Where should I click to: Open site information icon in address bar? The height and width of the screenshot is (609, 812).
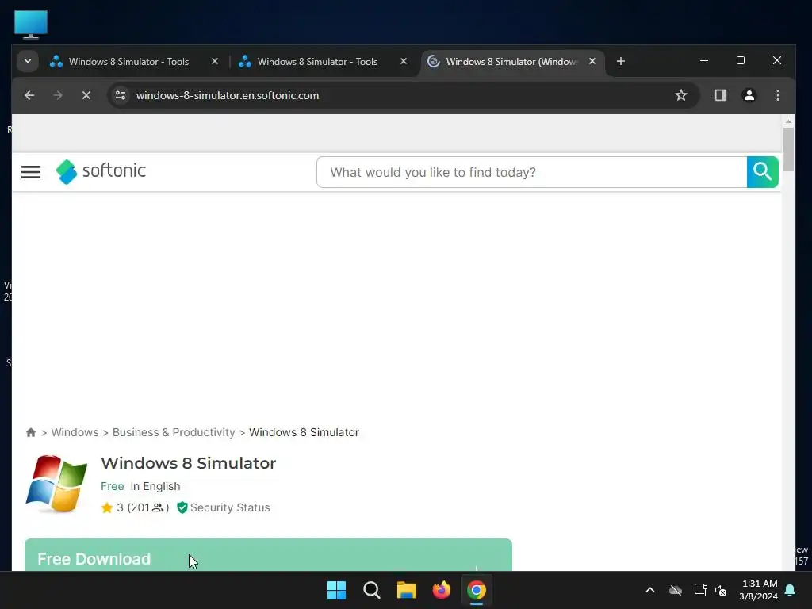point(121,95)
